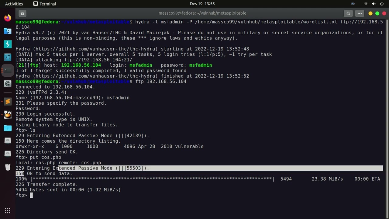
Task: Show the applications grid
Action: coord(8,210)
